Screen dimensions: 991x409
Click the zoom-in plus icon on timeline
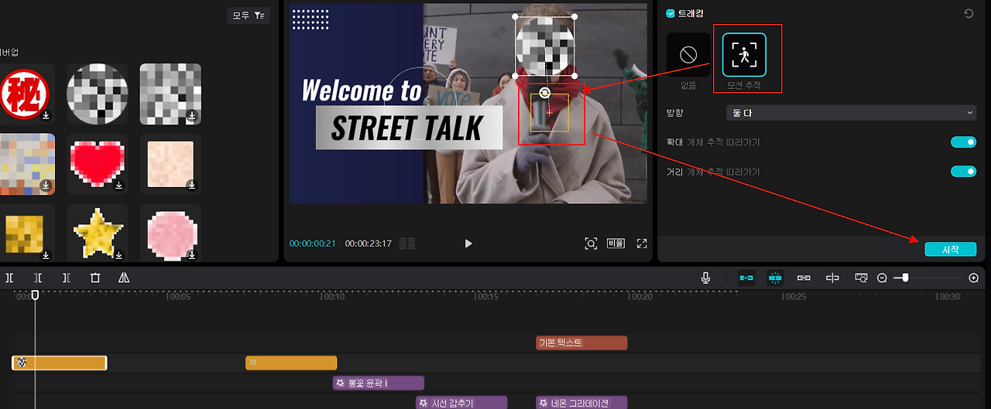coord(974,278)
